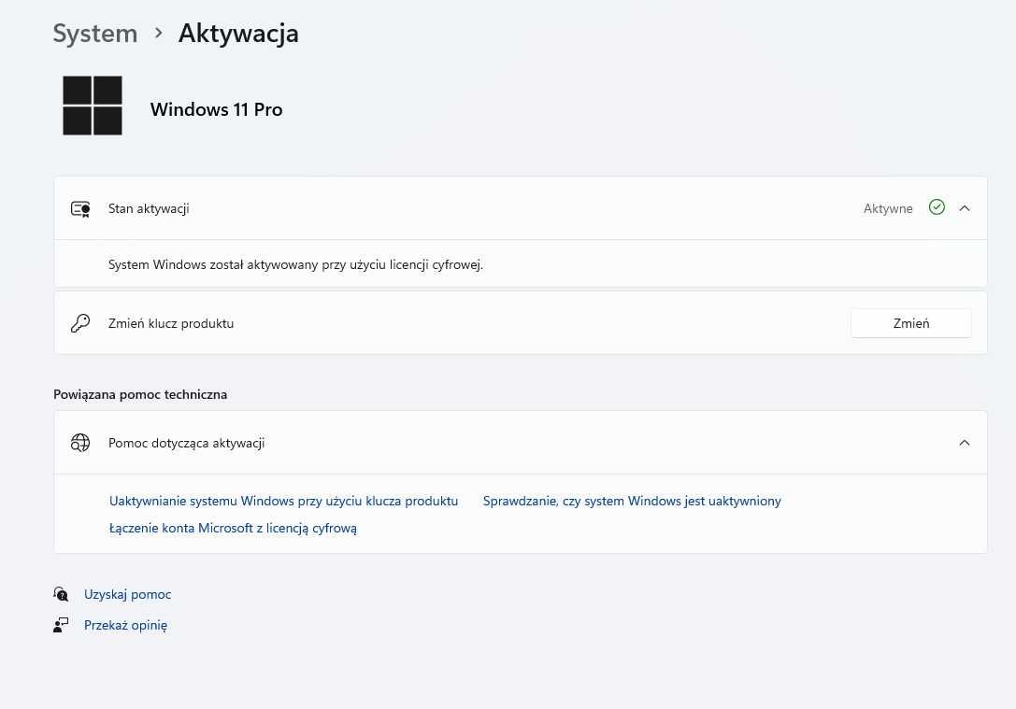The height and width of the screenshot is (709, 1016).
Task: Click the digital license activation message
Action: pyautogui.click(x=295, y=264)
